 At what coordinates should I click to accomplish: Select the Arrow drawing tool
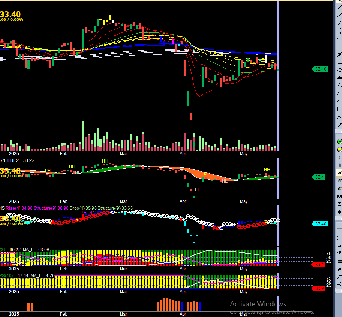pos(340,125)
